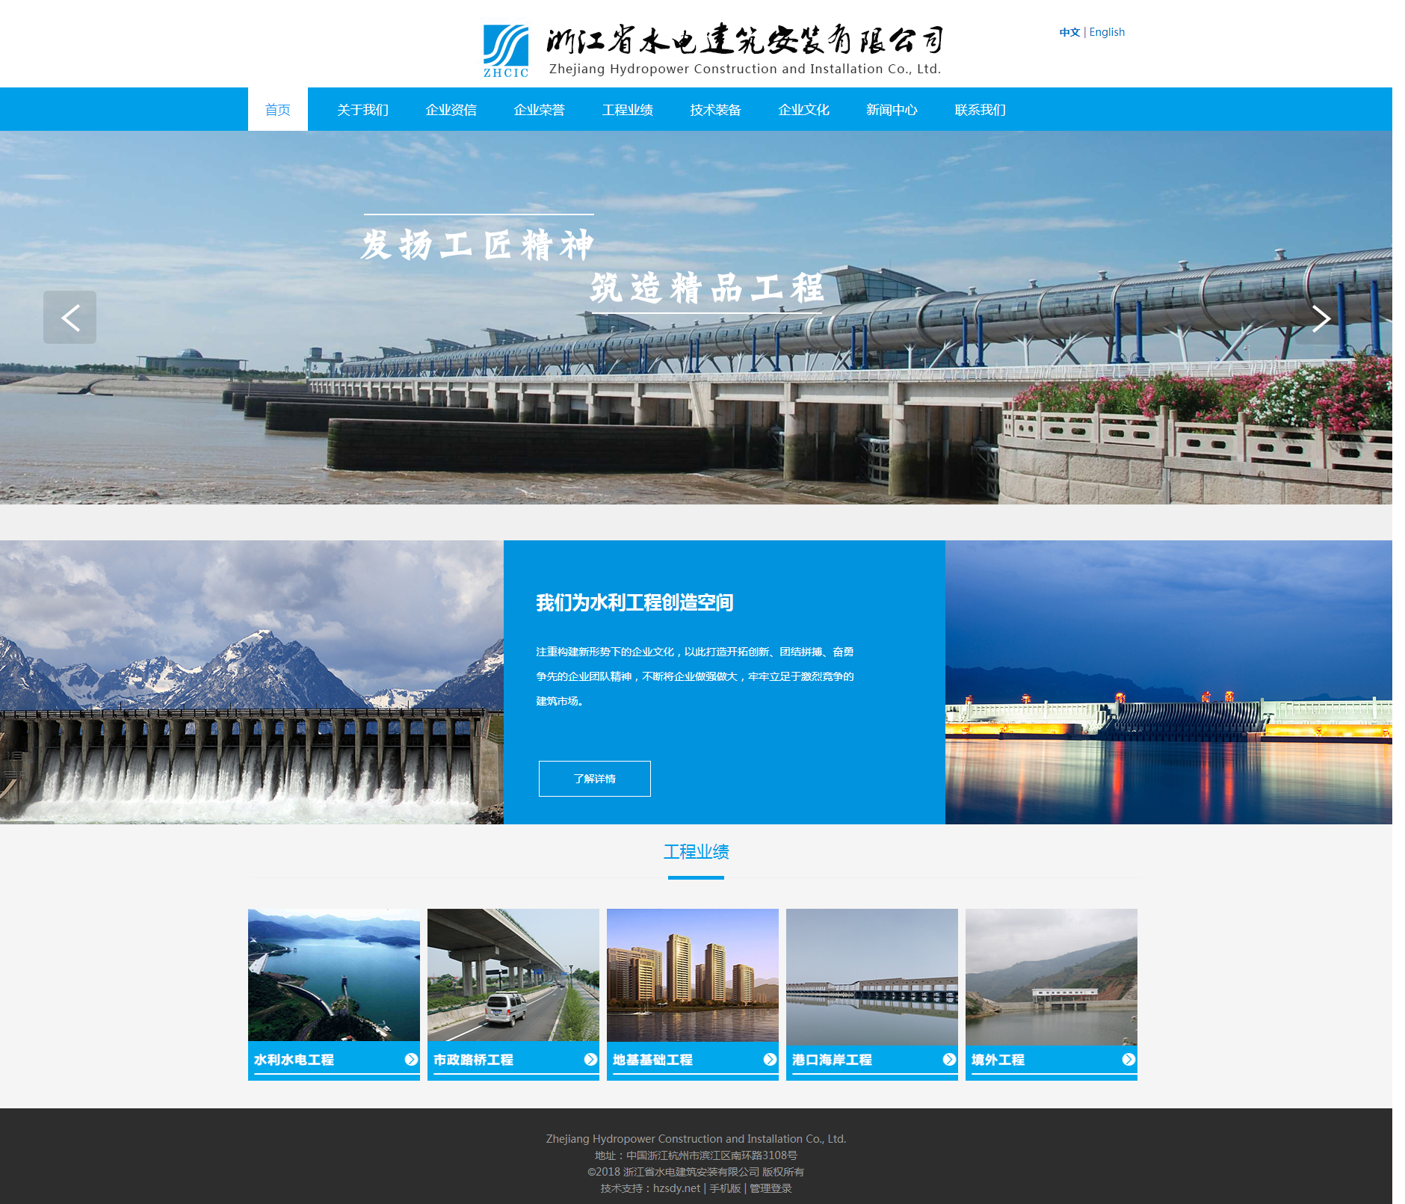Click arrow icon beside 市政路桥工程
The width and height of the screenshot is (1405, 1204).
tap(590, 1059)
